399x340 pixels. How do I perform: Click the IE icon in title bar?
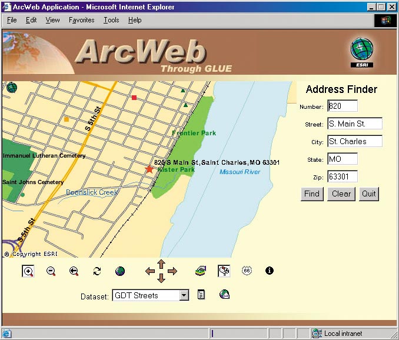pos(6,6)
